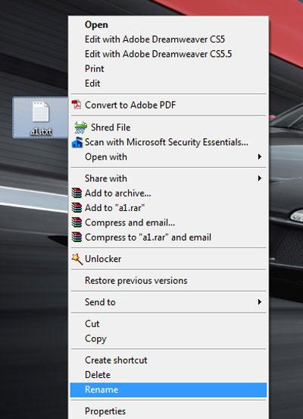This screenshot has height=419, width=303.
Task: Choose Open from the context menu
Action: pos(168,25)
